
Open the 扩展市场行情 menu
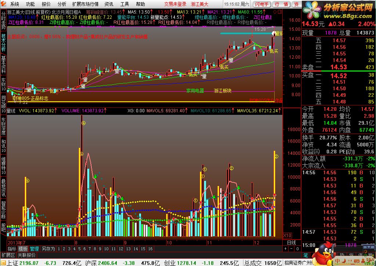click(85, 4)
